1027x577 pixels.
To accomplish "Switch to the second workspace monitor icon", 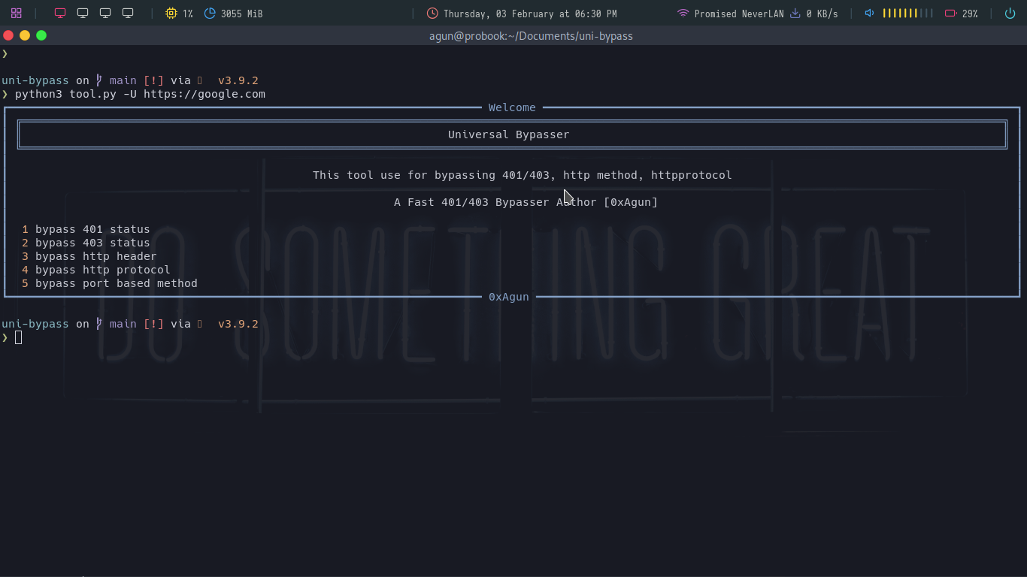I will [x=83, y=14].
